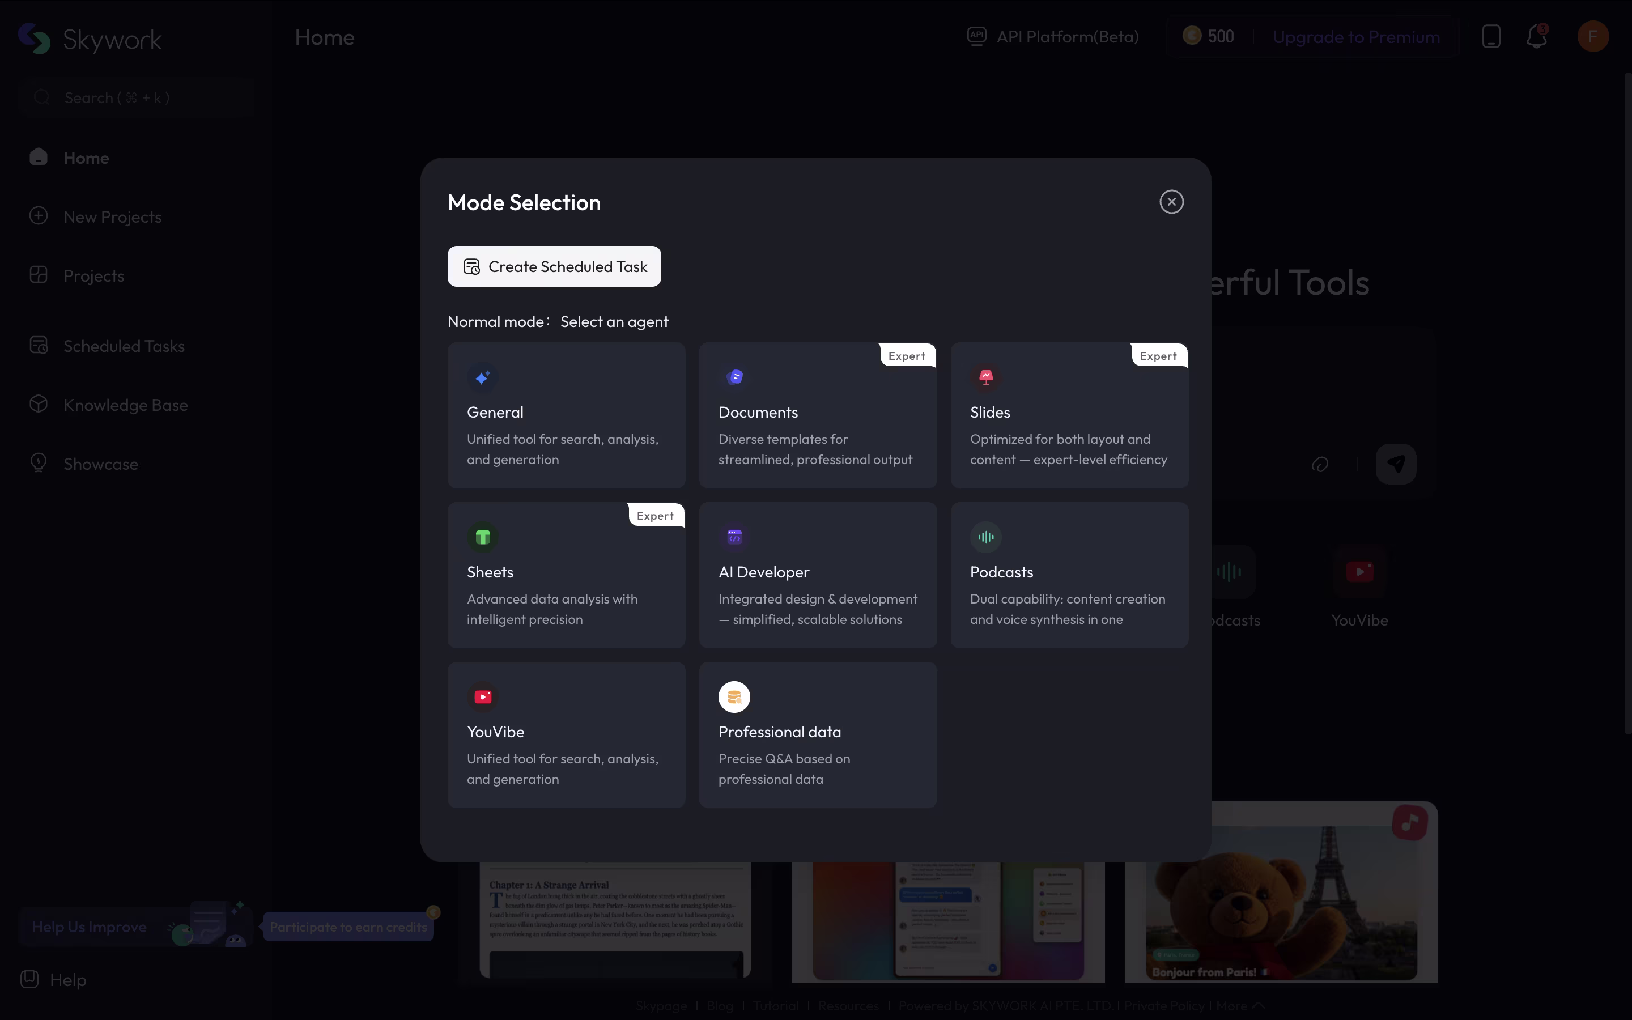Viewport: 1632px width, 1020px height.
Task: Click Upgrade to Premium link
Action: tap(1355, 37)
